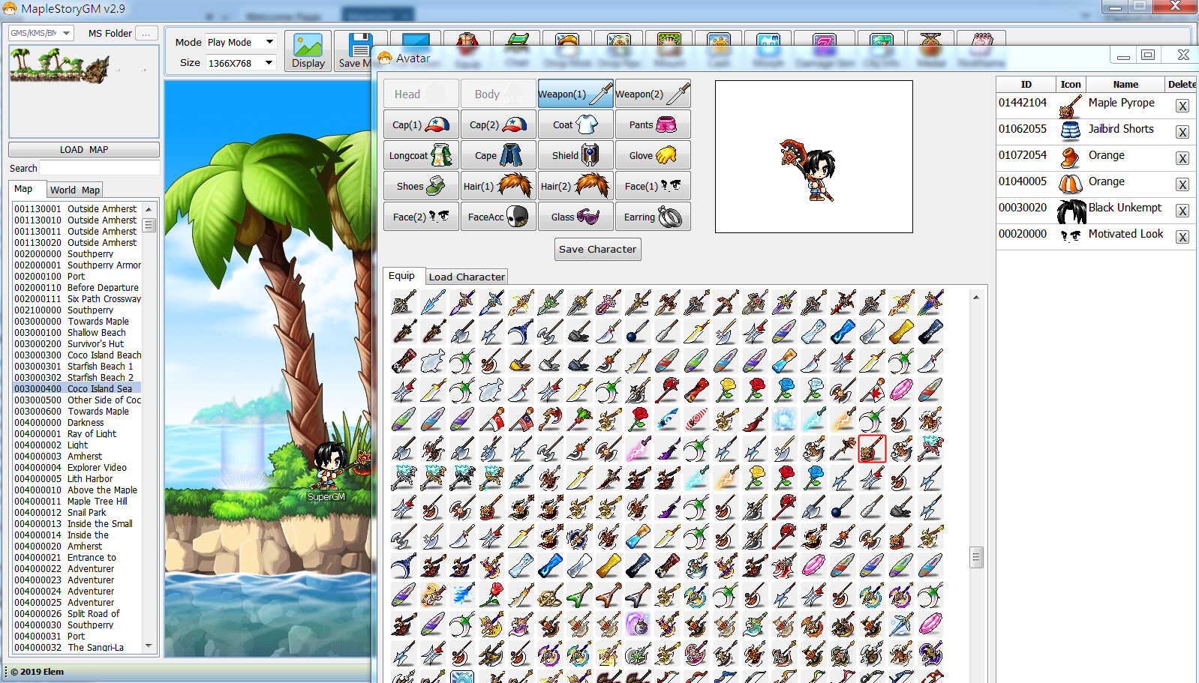Select map 002000111 Six Path Crossway

pyautogui.click(x=77, y=298)
